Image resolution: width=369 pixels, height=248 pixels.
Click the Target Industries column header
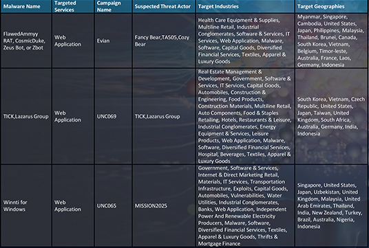click(245, 6)
